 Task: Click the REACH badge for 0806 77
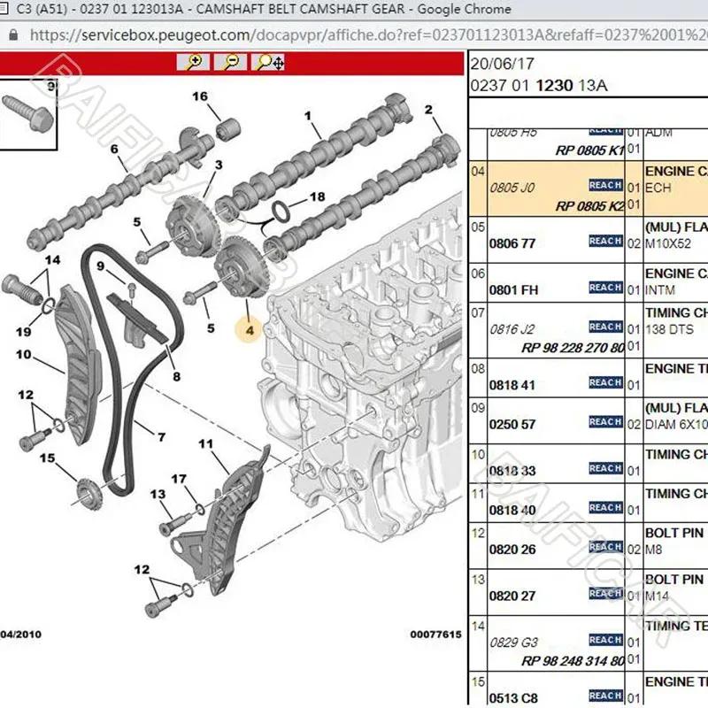[605, 241]
